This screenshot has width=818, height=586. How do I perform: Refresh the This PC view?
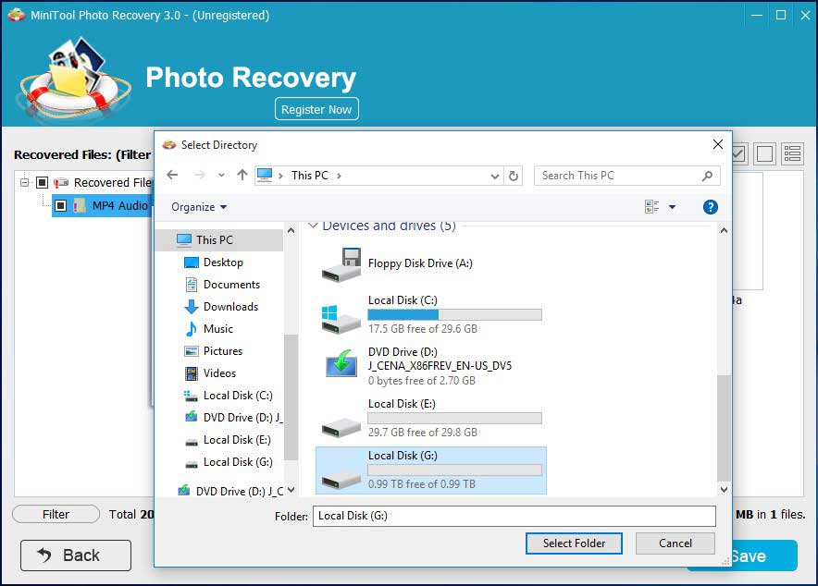[514, 176]
